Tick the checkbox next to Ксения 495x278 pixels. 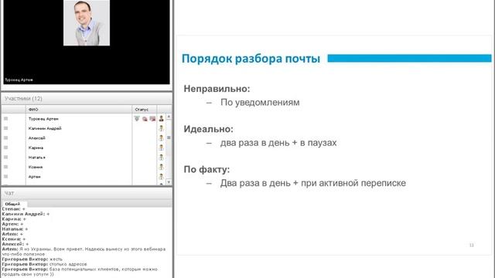coord(5,167)
